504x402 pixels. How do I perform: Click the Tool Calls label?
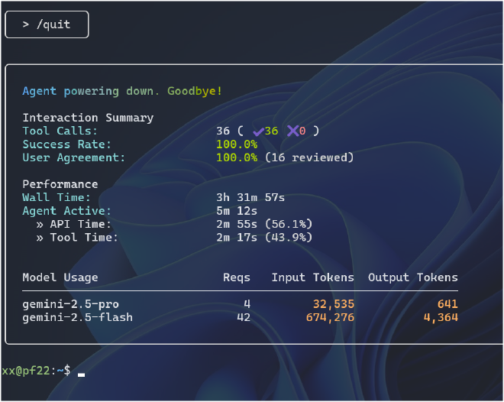coord(60,131)
